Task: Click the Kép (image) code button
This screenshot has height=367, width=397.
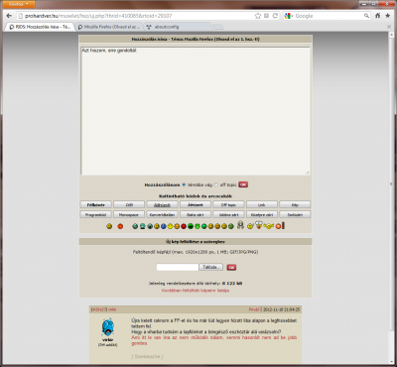Action: (295, 205)
